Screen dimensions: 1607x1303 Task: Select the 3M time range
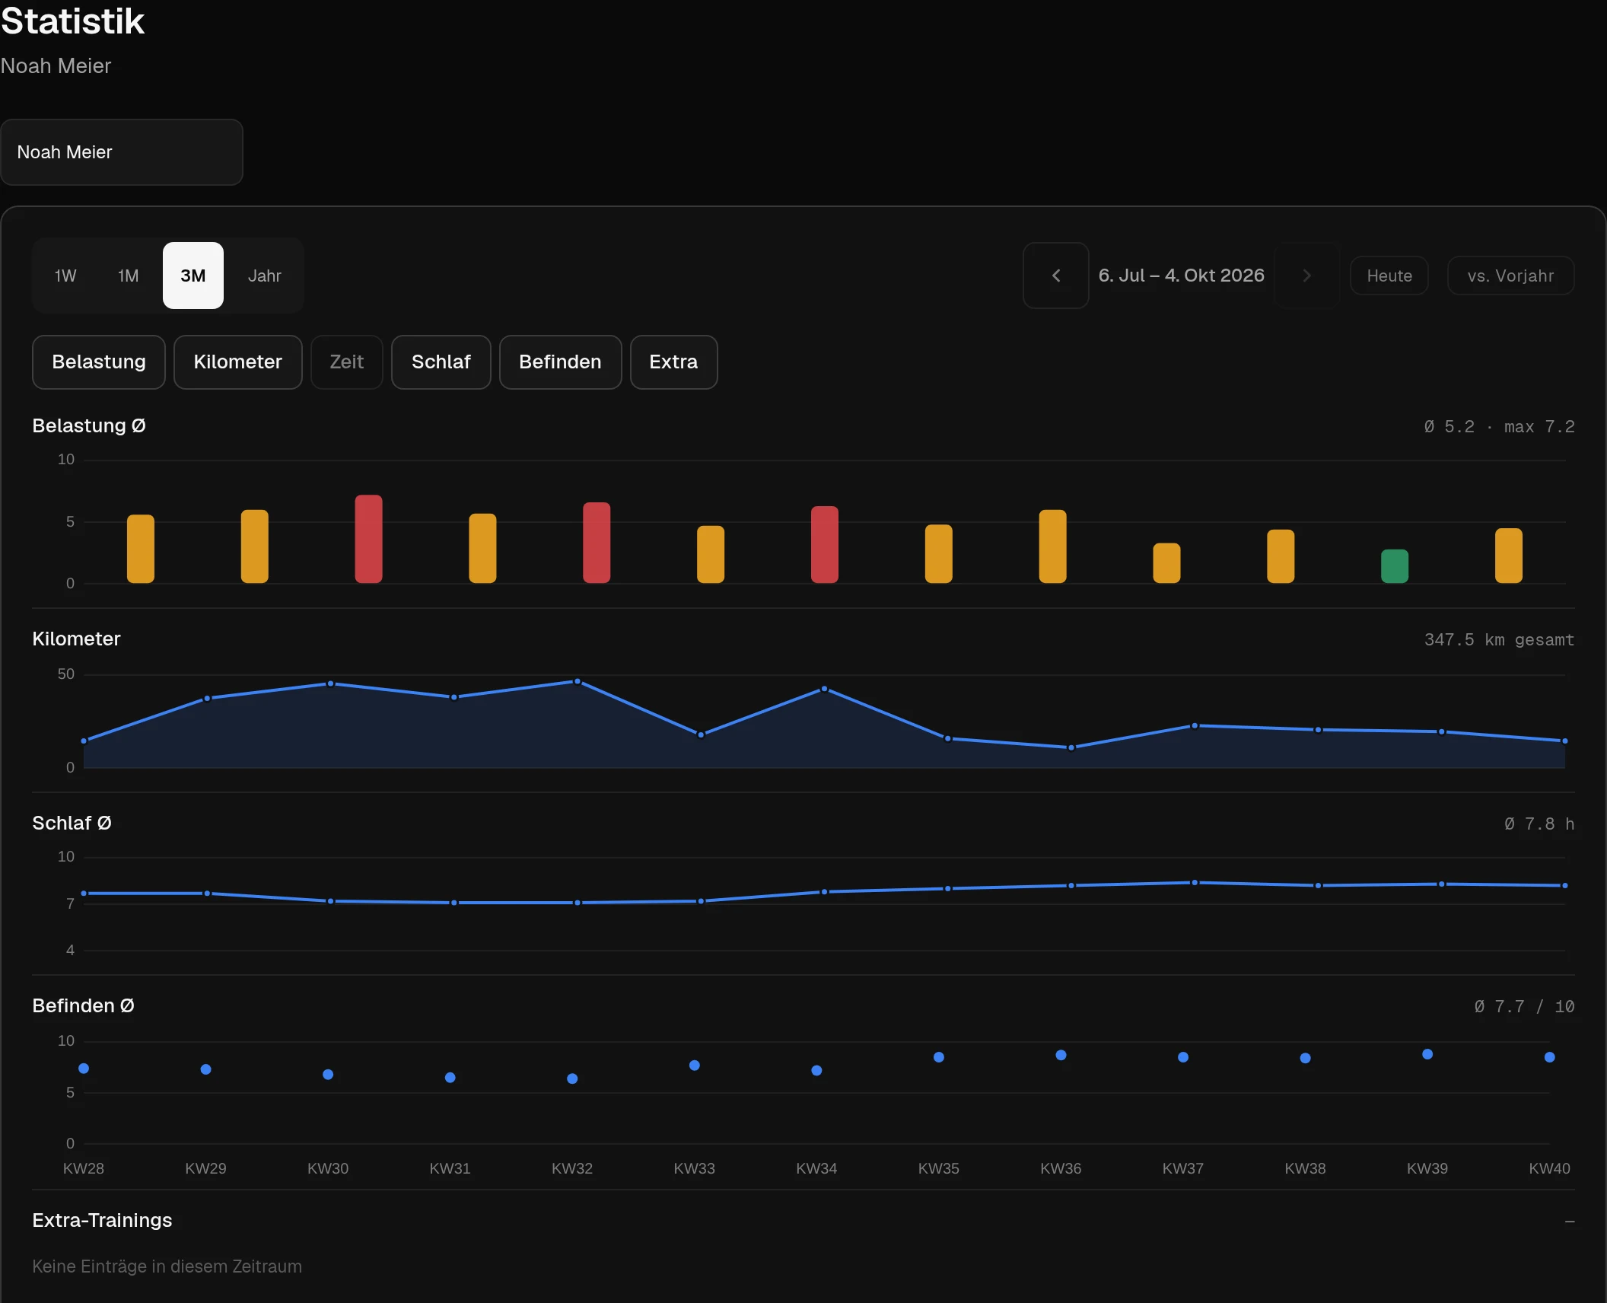[x=193, y=276]
